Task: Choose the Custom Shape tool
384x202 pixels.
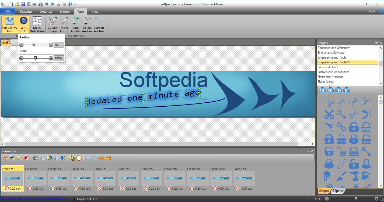Action: 53,24
